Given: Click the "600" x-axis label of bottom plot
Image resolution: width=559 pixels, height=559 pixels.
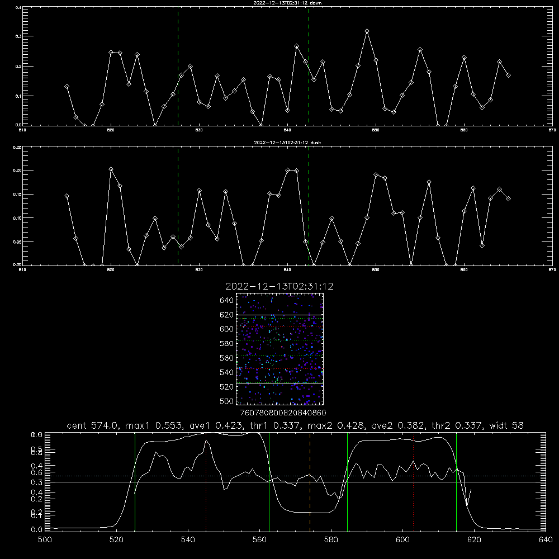Looking at the screenshot, I should [403, 540].
